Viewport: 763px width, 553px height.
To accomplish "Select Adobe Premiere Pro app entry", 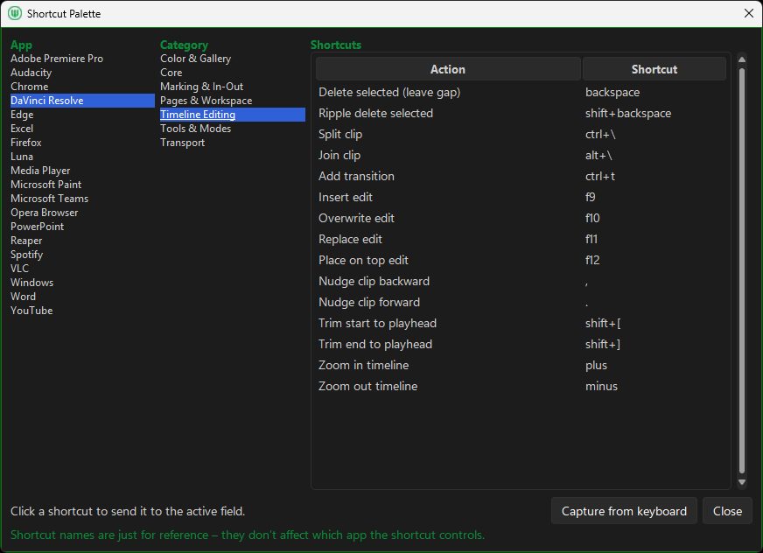I will pos(56,58).
